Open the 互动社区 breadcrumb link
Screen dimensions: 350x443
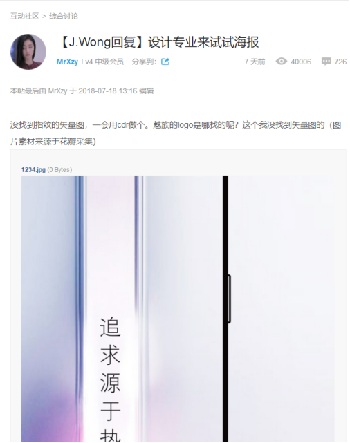point(25,16)
